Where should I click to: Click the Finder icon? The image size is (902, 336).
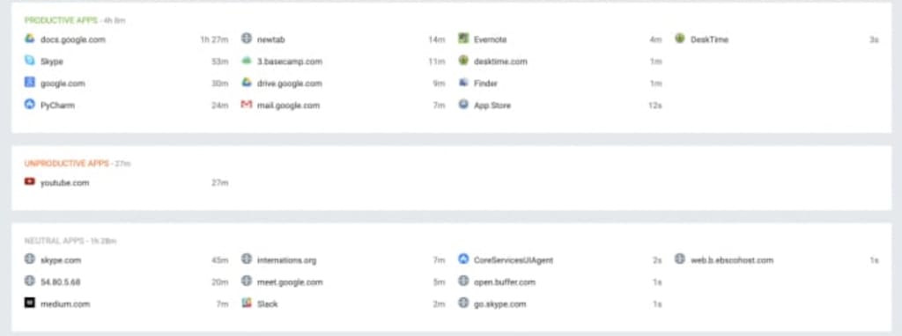click(x=463, y=83)
